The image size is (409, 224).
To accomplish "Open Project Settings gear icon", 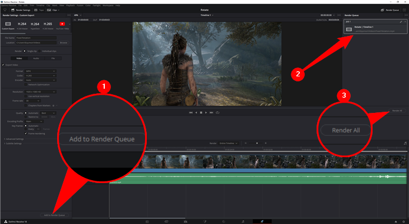I will coord(403,222).
